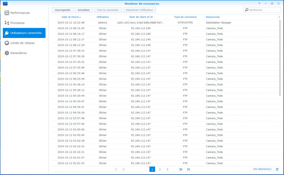The height and width of the screenshot is (175, 284).
Task: Select Utilisateurs connectés section
Action: pyautogui.click(x=24, y=33)
